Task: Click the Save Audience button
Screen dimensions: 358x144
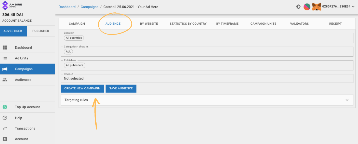Action: (121, 88)
